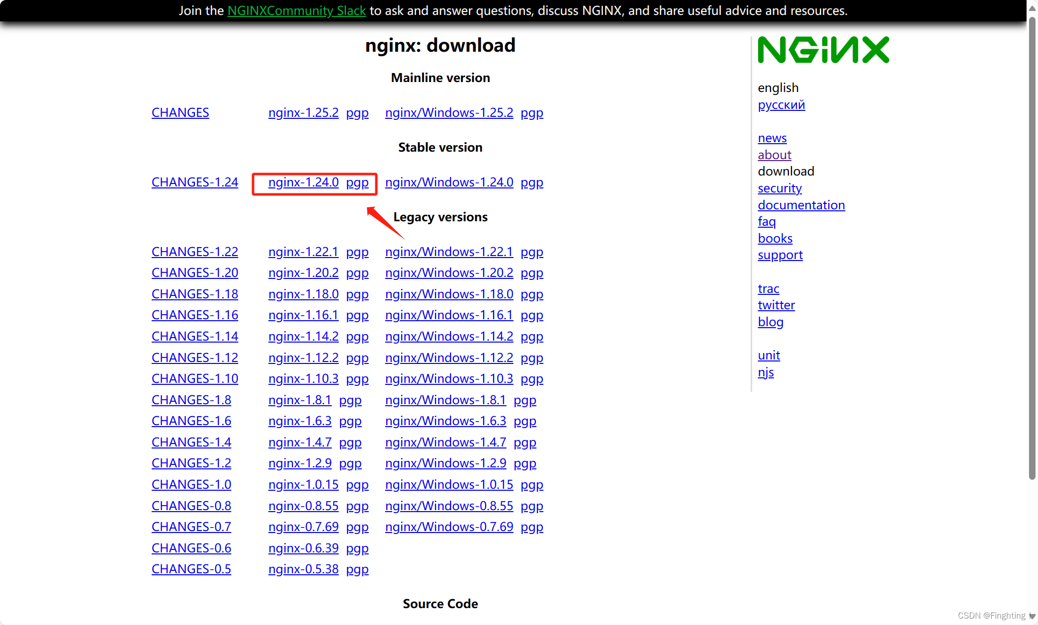This screenshot has width=1038, height=625.
Task: Open the news sidebar link
Action: pyautogui.click(x=772, y=138)
